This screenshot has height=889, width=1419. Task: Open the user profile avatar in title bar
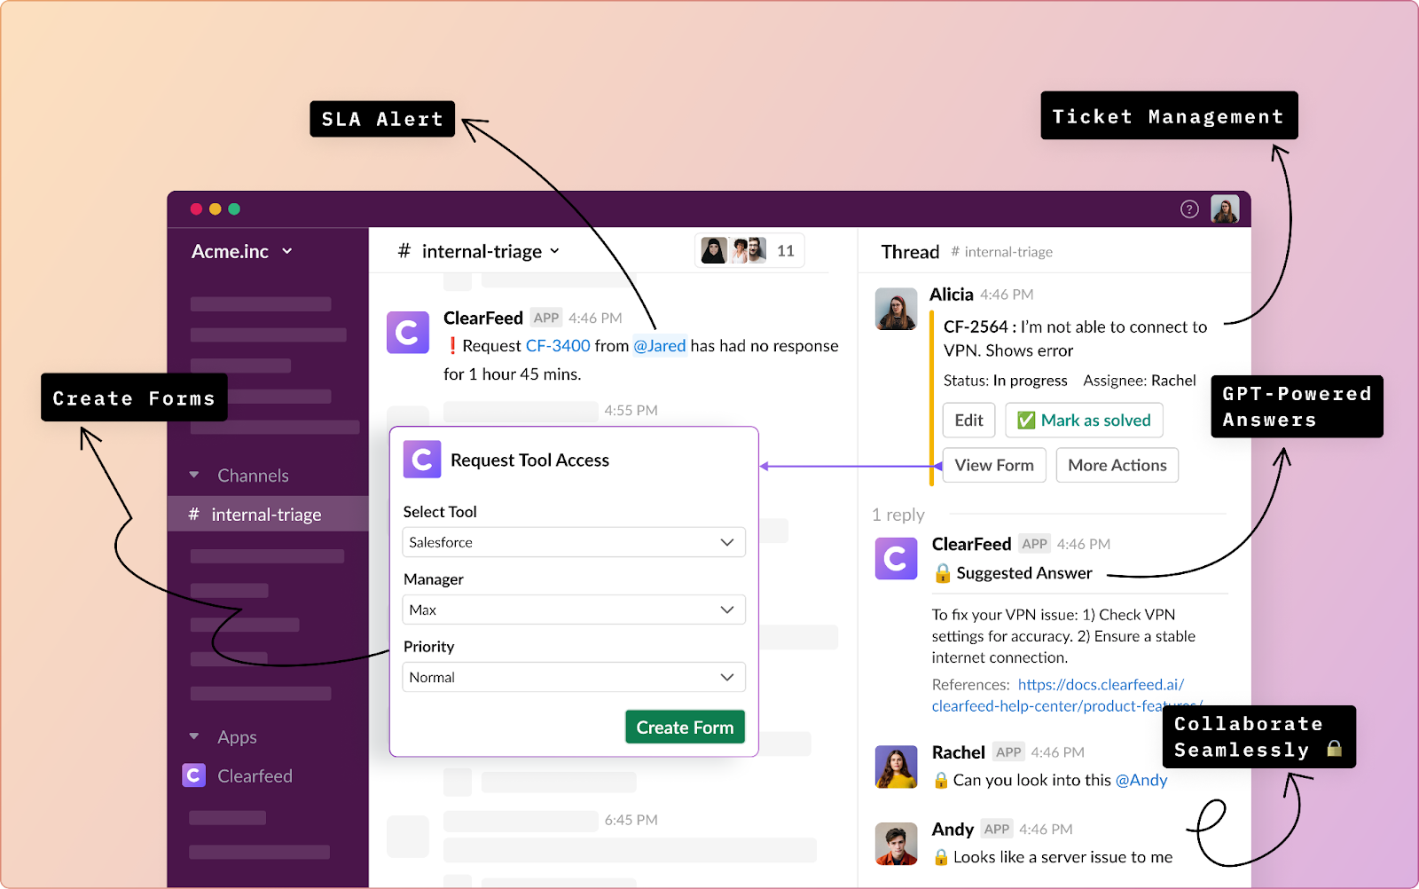click(1225, 209)
